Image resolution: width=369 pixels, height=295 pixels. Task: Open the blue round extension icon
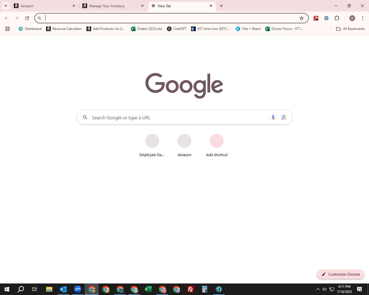tap(326, 18)
